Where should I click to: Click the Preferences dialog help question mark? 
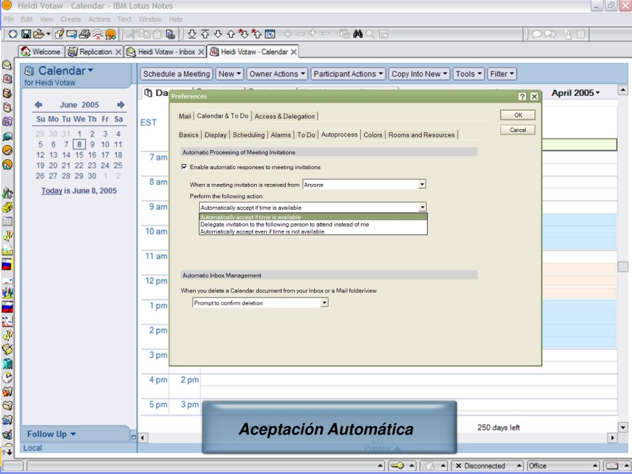point(522,96)
